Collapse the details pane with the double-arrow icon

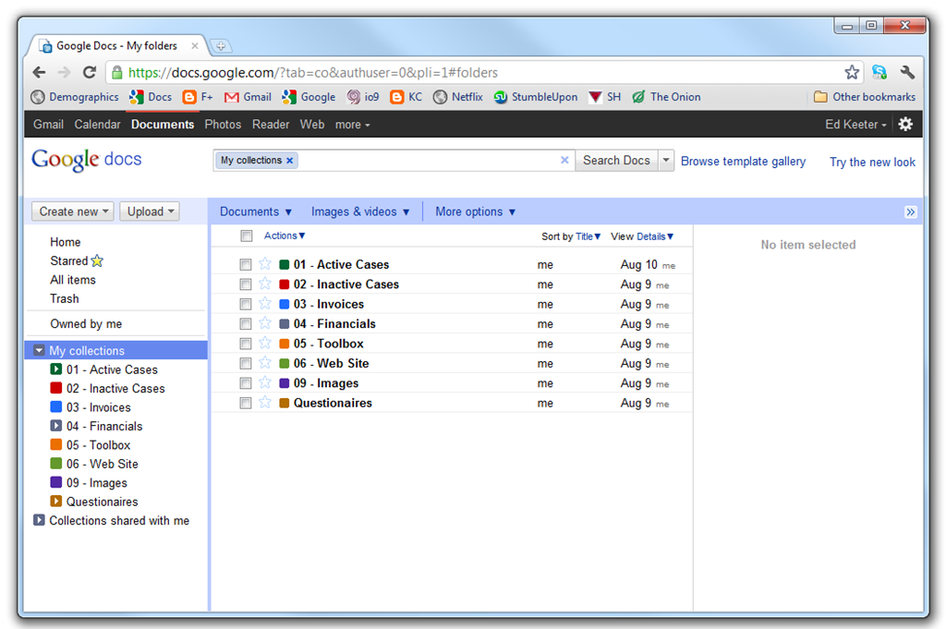(x=910, y=212)
